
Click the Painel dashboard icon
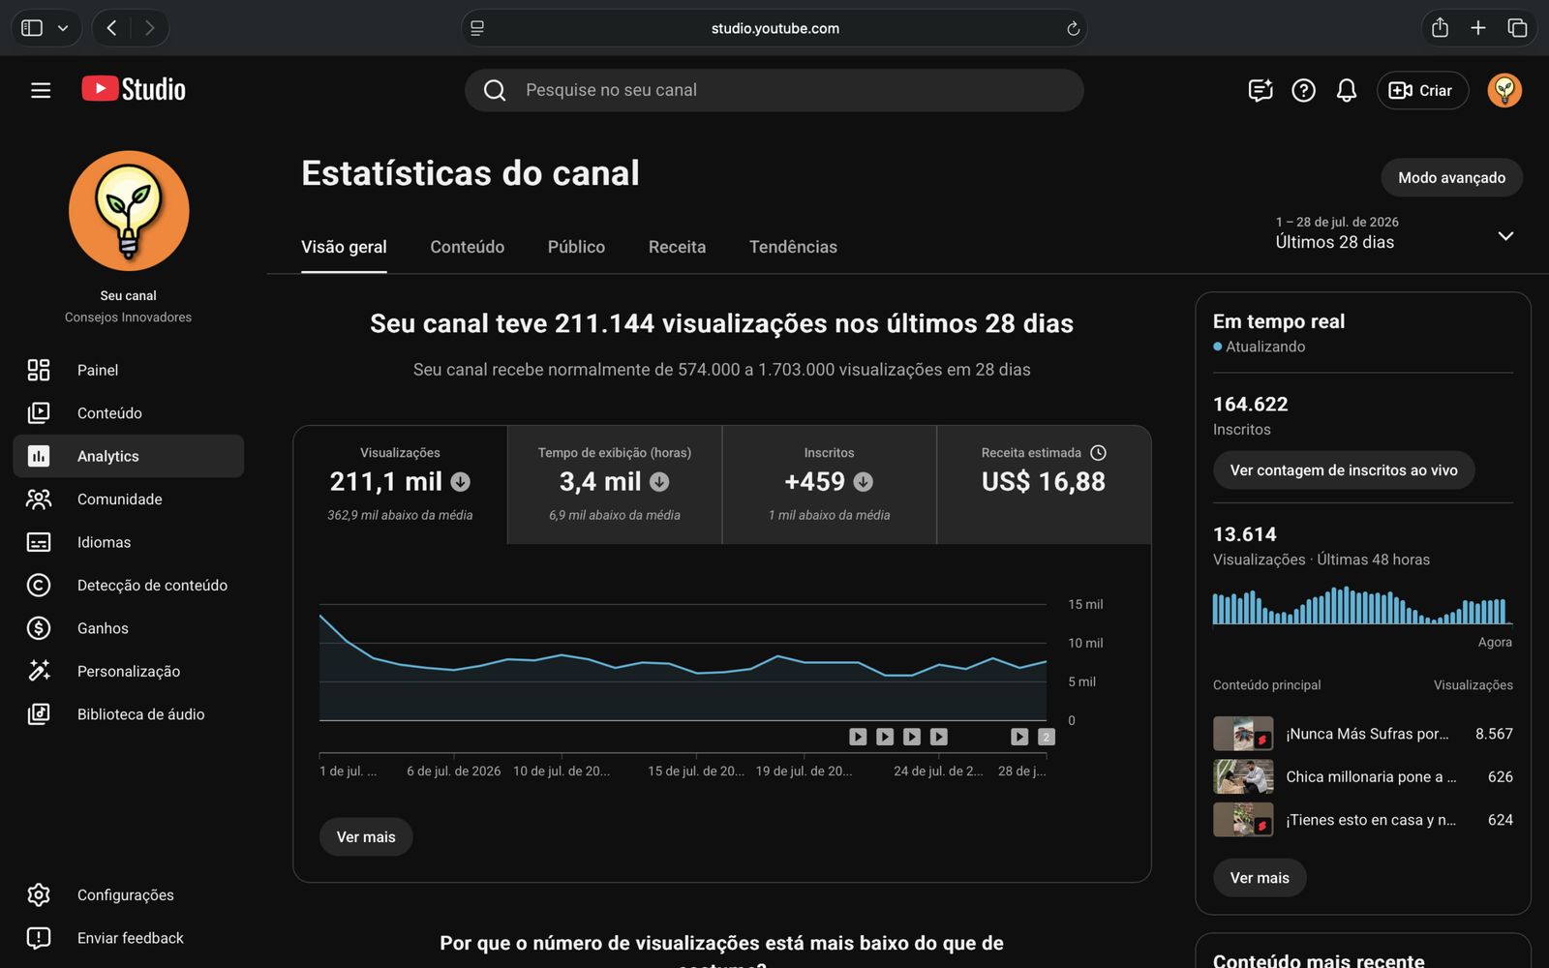coord(39,370)
